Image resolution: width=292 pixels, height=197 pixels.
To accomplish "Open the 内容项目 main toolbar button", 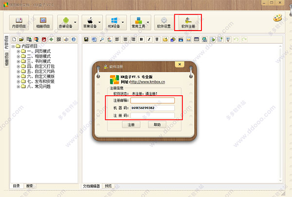I will (19, 22).
